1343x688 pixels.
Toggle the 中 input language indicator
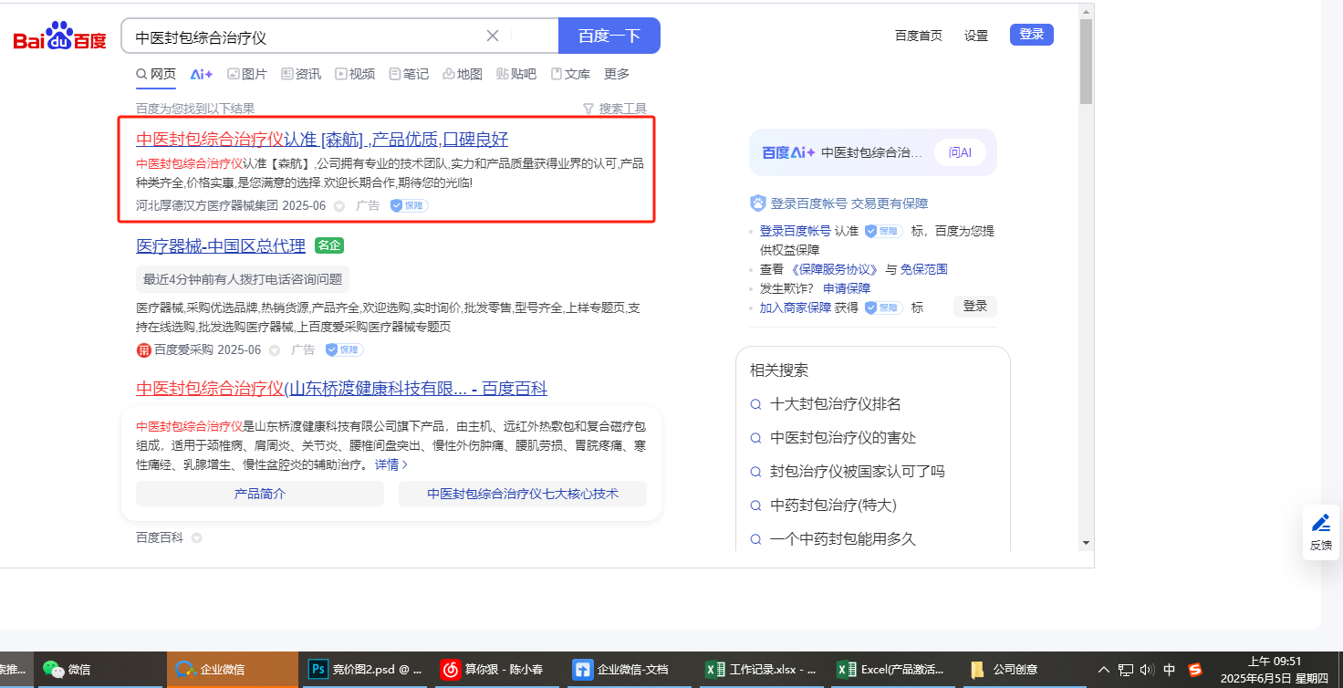[1170, 669]
